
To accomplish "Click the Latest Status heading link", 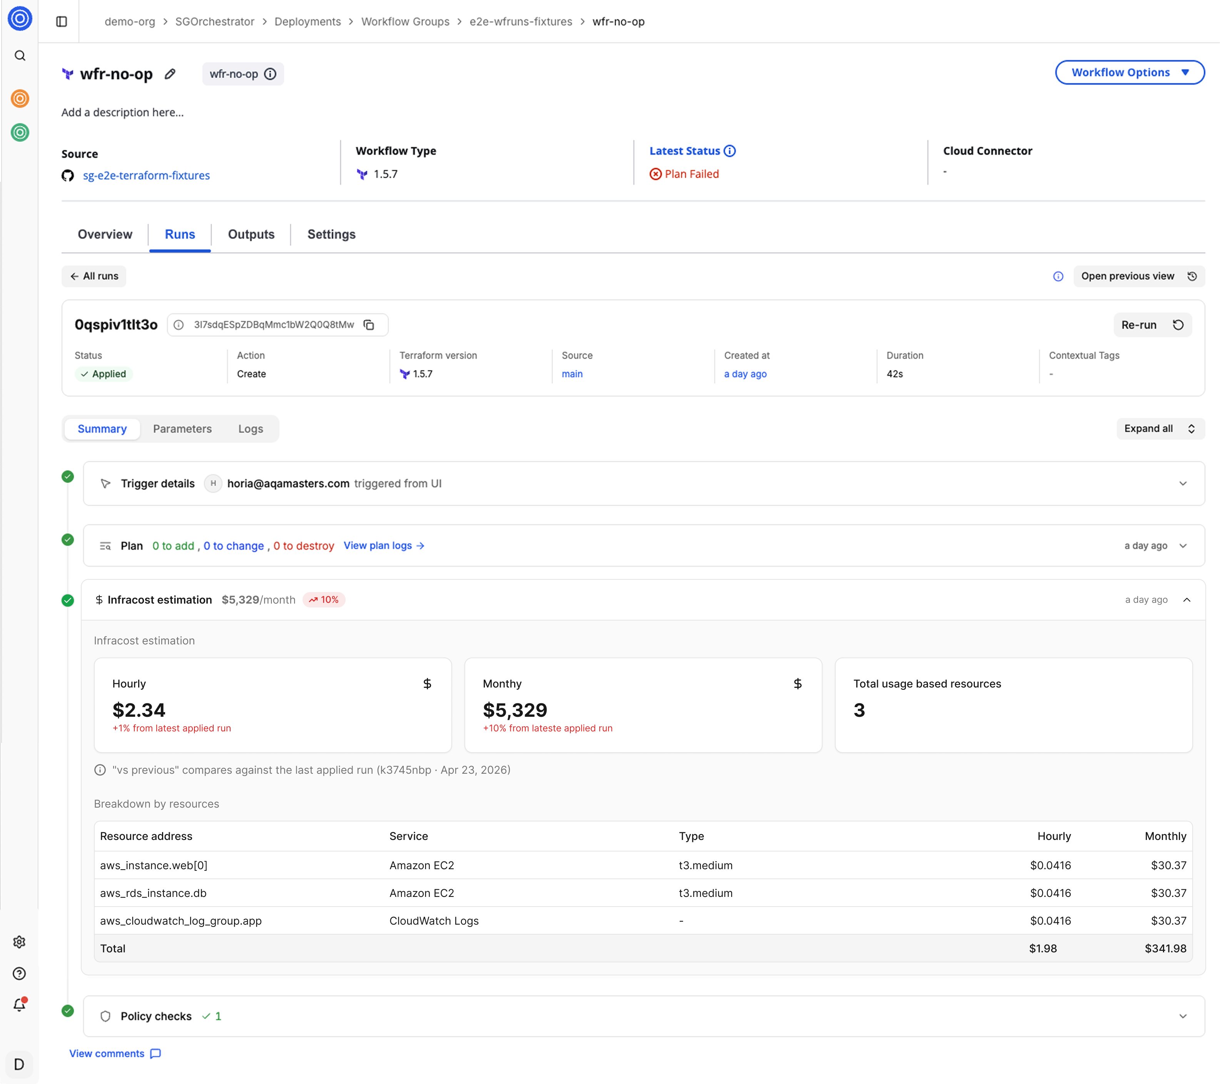I will [685, 151].
